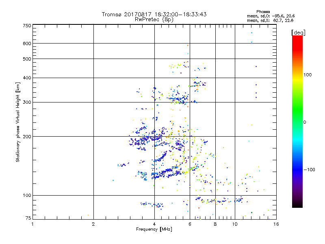Click the y-axis tick label '400'
The width and height of the screenshot is (325, 244).
click(27, 78)
